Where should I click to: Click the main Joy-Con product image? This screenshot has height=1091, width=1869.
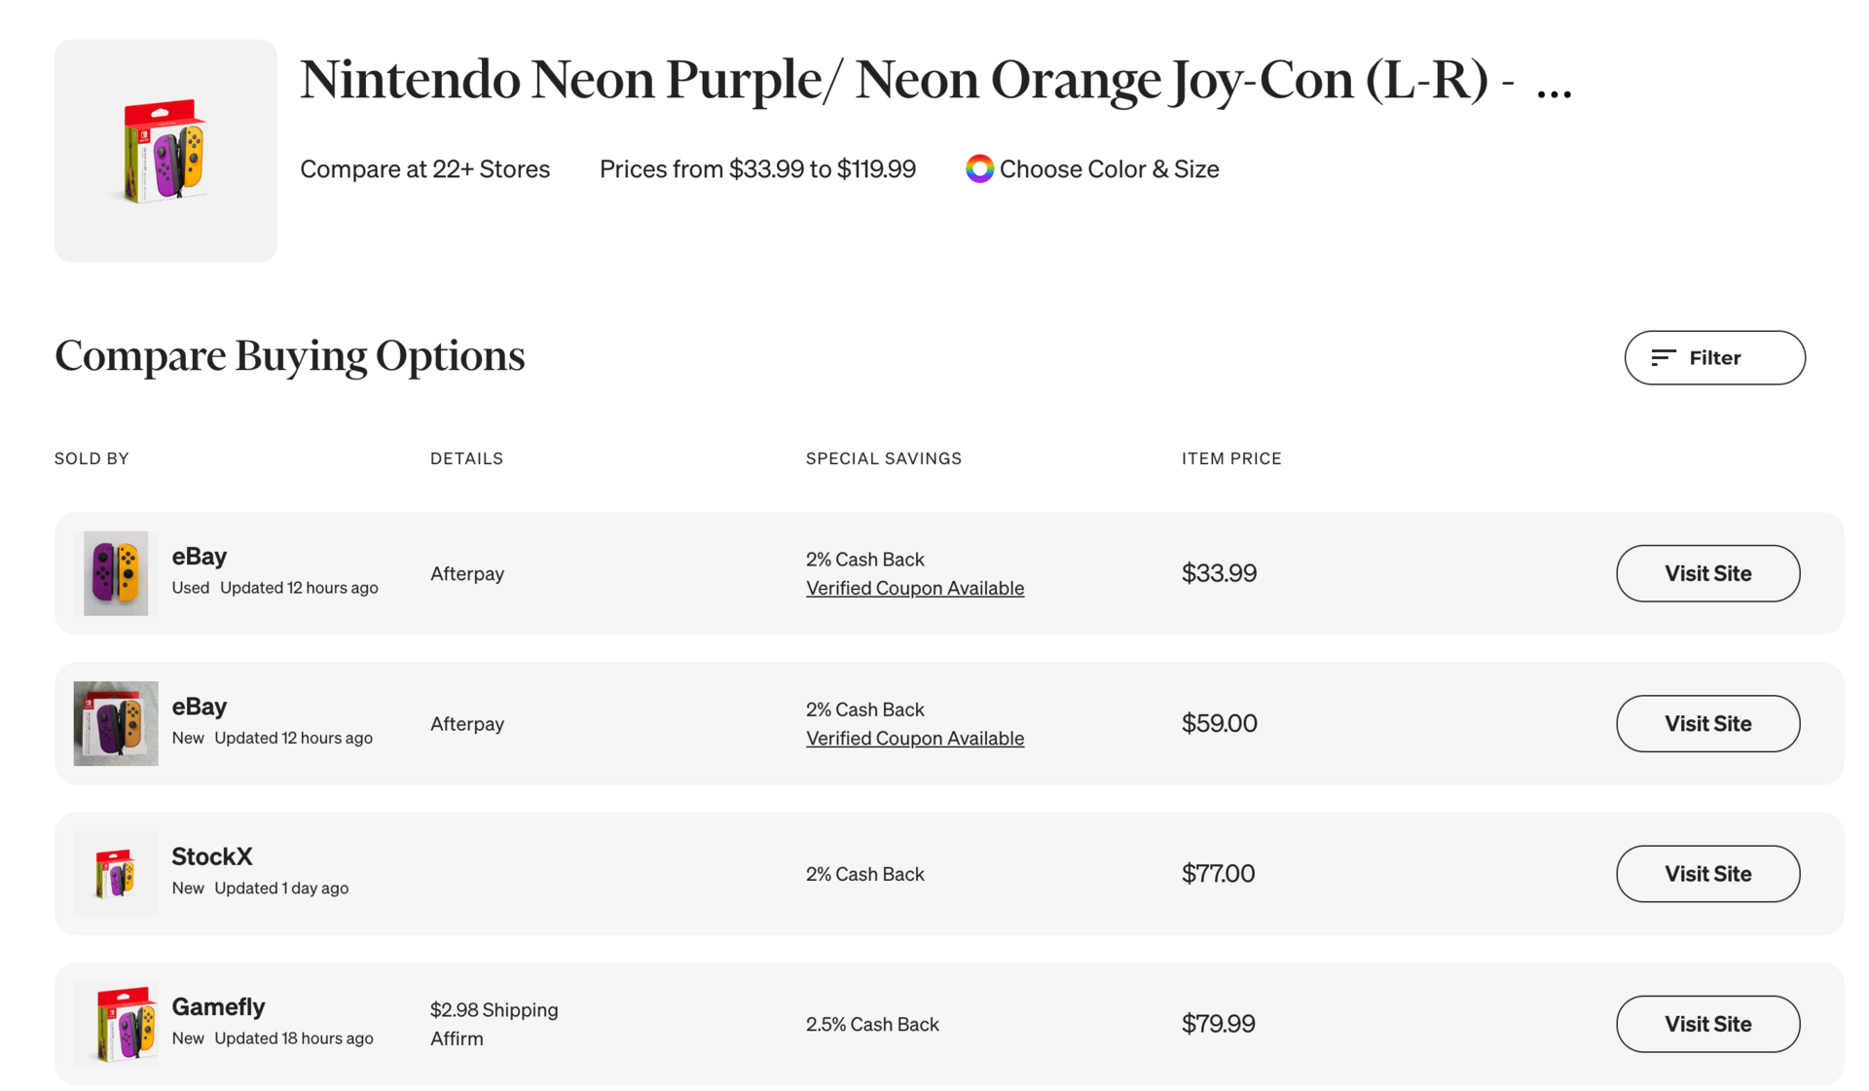click(x=165, y=151)
